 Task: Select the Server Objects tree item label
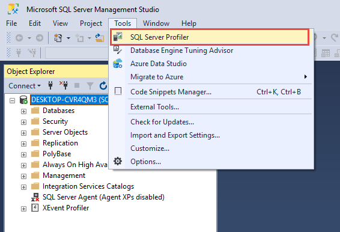pos(65,132)
